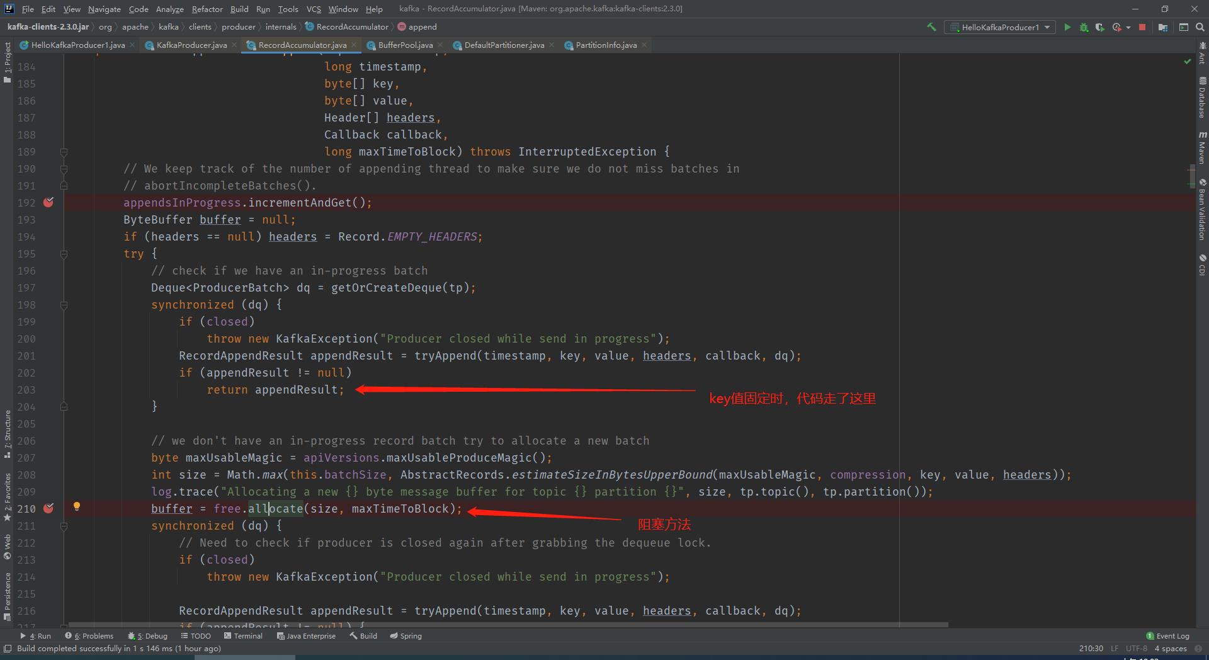Screen dimensions: 1209x660
Task: Open the Z: Structure tool window
Action: [7, 434]
